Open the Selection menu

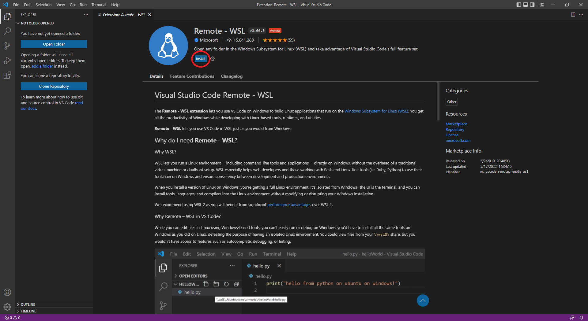[x=43, y=5]
